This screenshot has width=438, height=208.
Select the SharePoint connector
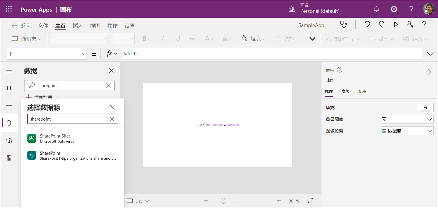tap(73, 156)
